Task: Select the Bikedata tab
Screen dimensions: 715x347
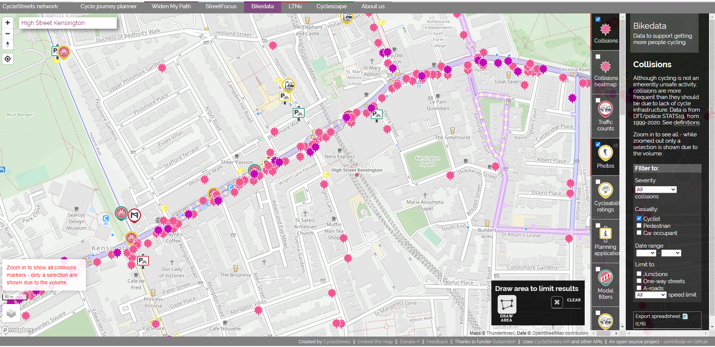Action: coord(262,6)
